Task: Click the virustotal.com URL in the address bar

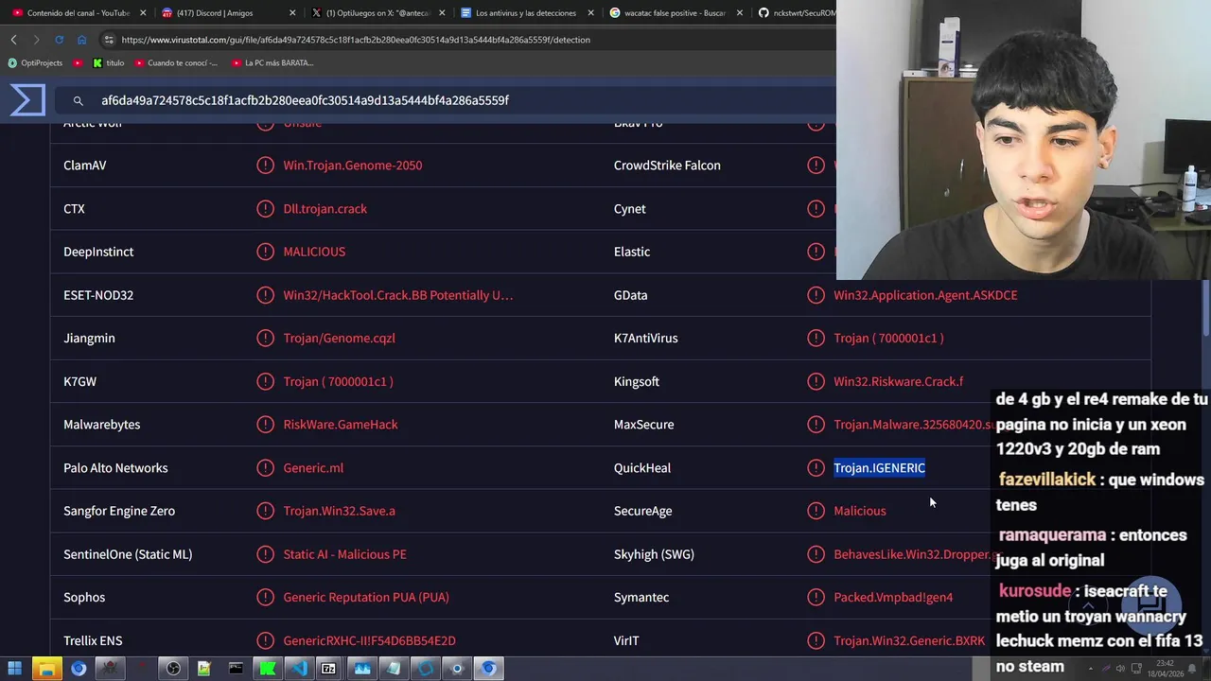Action: click(356, 40)
